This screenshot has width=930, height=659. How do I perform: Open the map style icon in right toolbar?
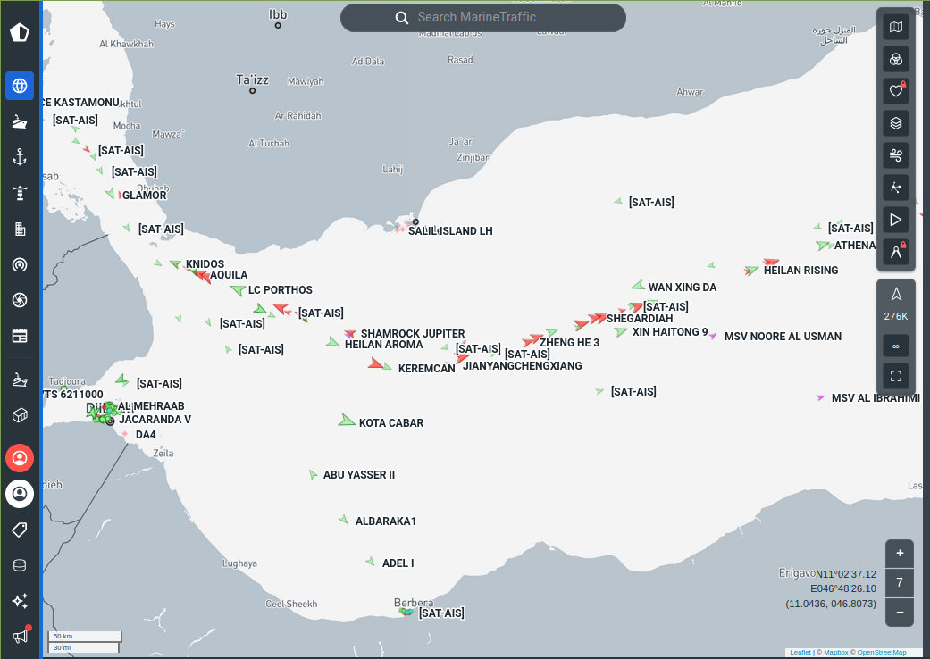click(x=895, y=28)
